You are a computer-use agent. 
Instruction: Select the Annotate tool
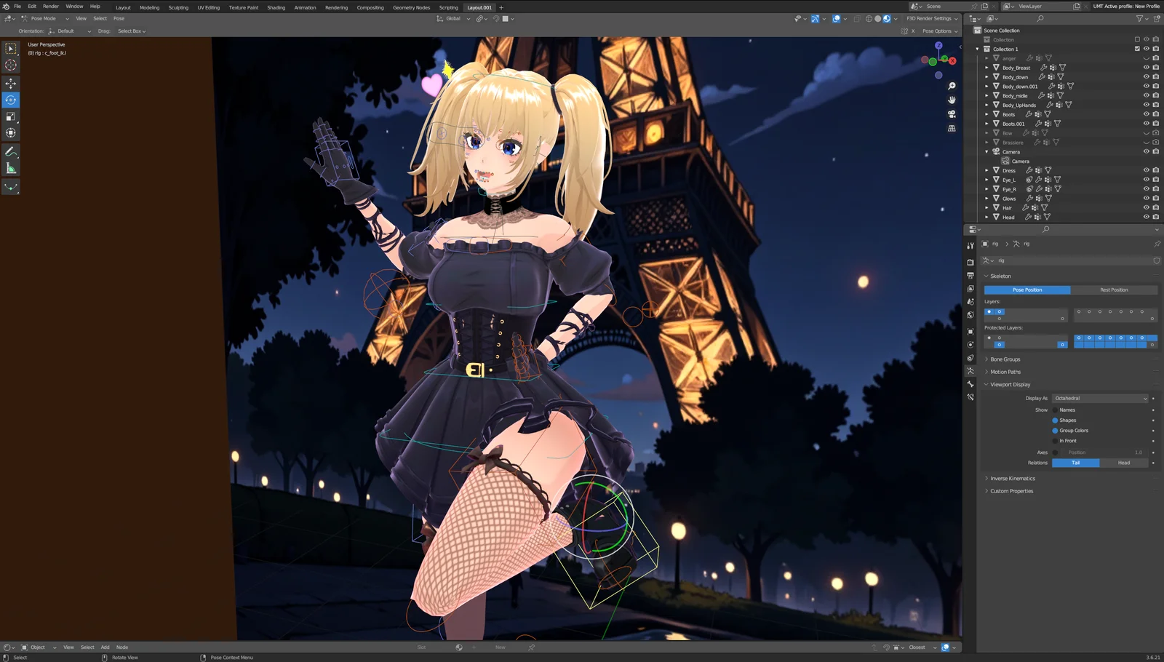10,152
